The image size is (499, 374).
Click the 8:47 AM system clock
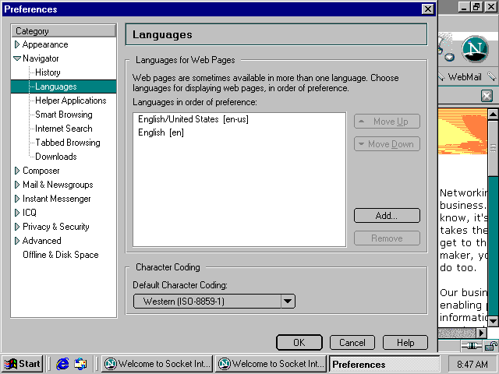pyautogui.click(x=472, y=364)
